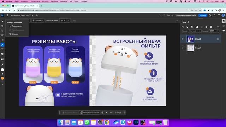Open more options in tool options bar

tap(75, 20)
